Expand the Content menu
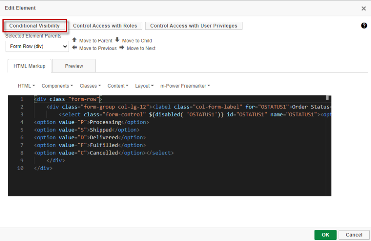The image size is (371, 241). (x=118, y=86)
